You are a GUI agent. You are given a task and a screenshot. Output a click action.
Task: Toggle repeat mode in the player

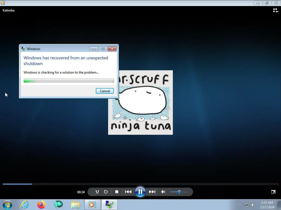106,192
